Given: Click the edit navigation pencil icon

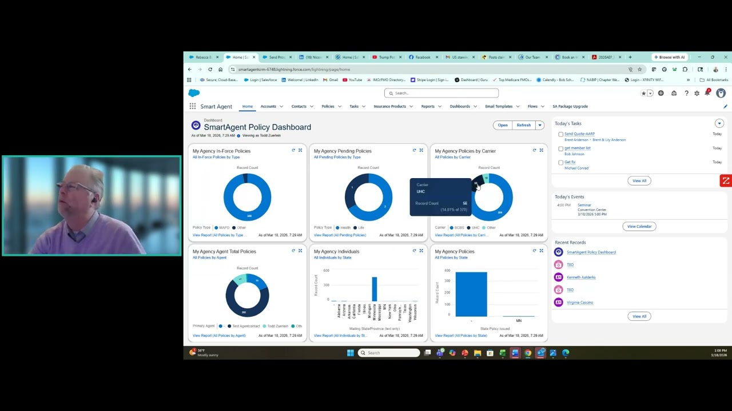Looking at the screenshot, I should pyautogui.click(x=725, y=106).
